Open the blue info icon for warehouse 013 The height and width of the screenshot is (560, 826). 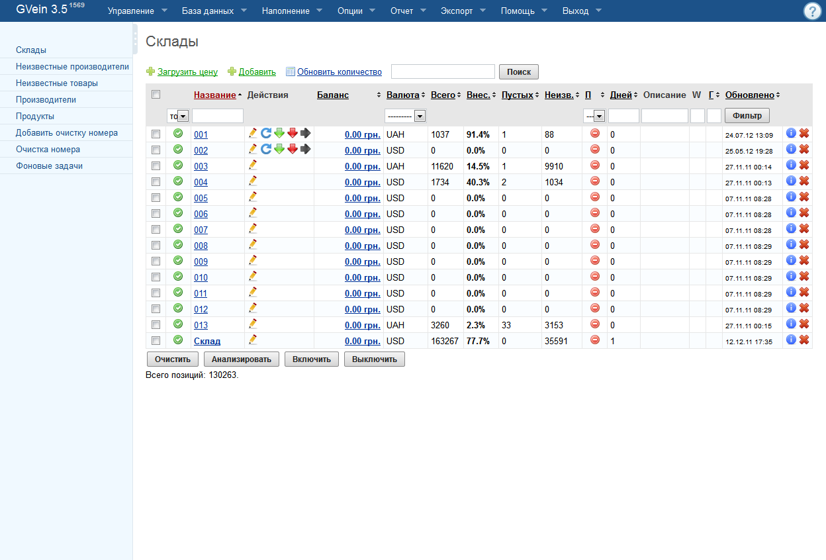[x=791, y=324]
